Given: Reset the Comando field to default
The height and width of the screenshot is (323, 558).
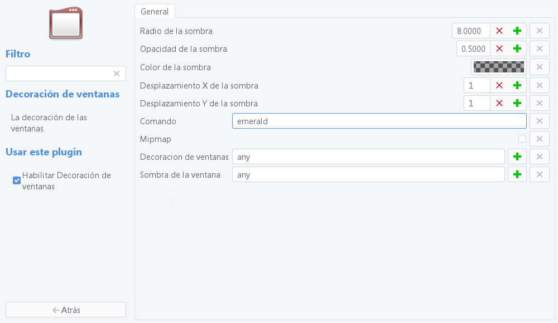Looking at the screenshot, I should (x=539, y=121).
